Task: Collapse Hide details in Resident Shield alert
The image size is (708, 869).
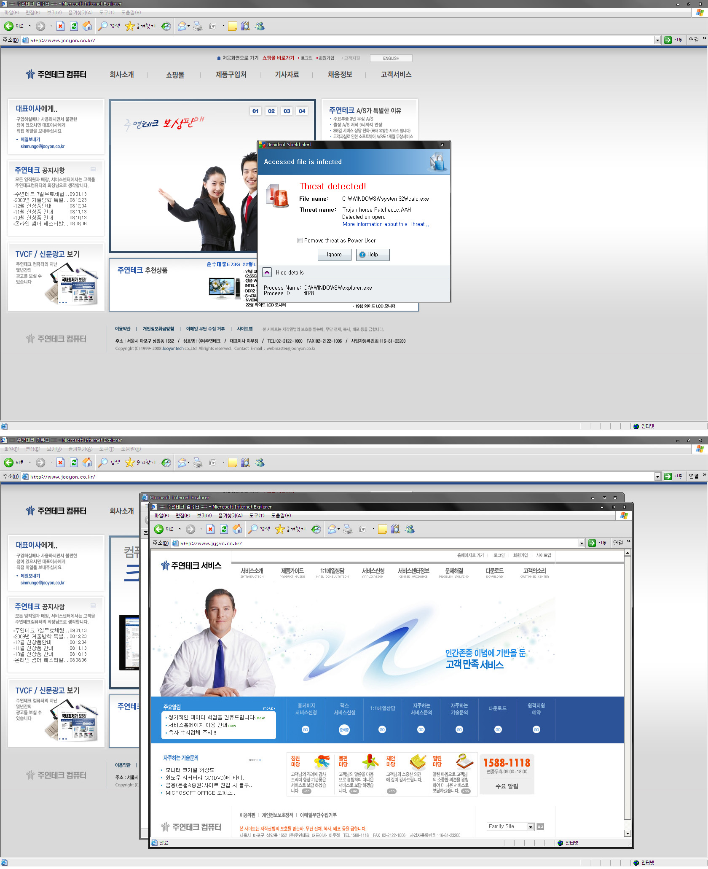Action: 267,272
